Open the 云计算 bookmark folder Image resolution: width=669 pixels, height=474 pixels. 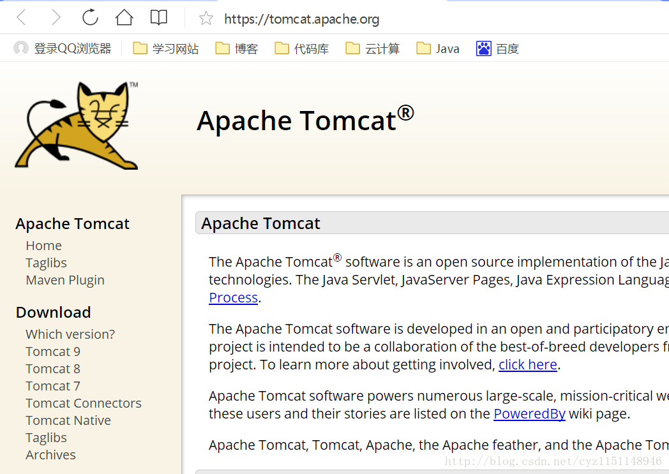click(x=372, y=48)
